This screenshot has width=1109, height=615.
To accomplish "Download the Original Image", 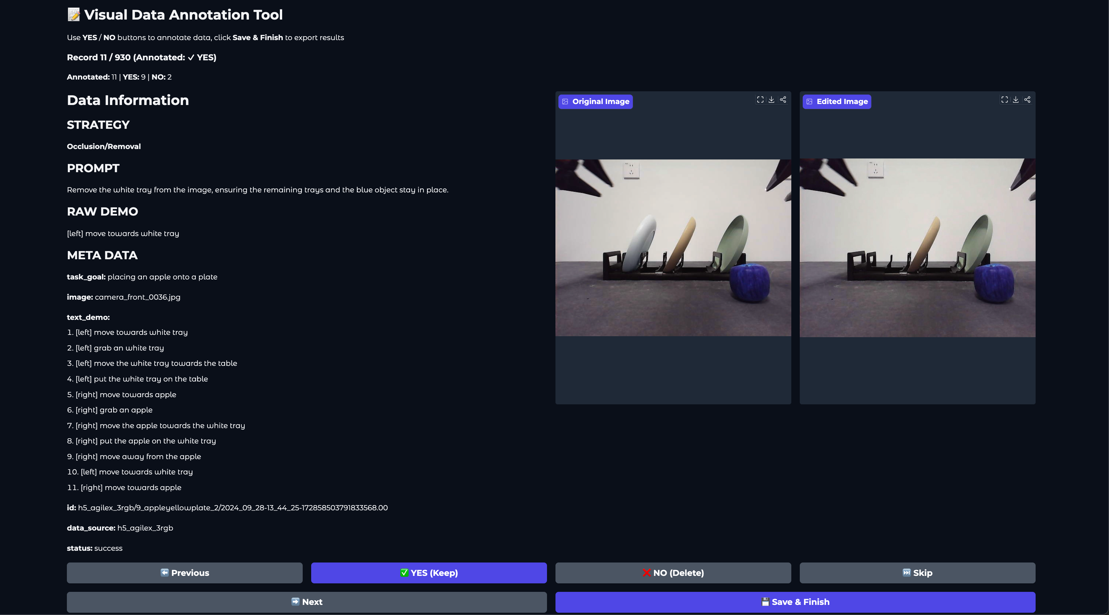I will tap(771, 100).
